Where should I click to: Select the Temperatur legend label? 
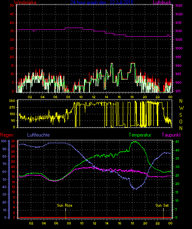[140, 135]
